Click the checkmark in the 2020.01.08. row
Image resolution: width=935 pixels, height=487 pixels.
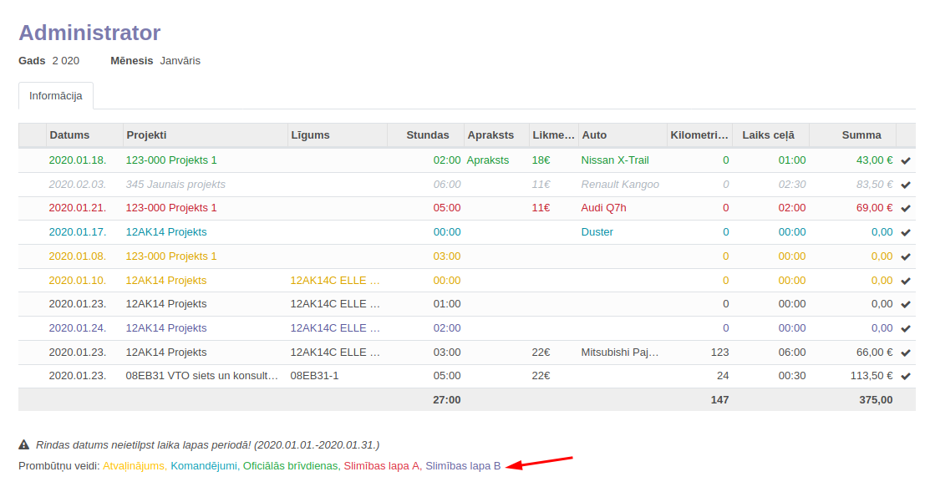click(906, 256)
